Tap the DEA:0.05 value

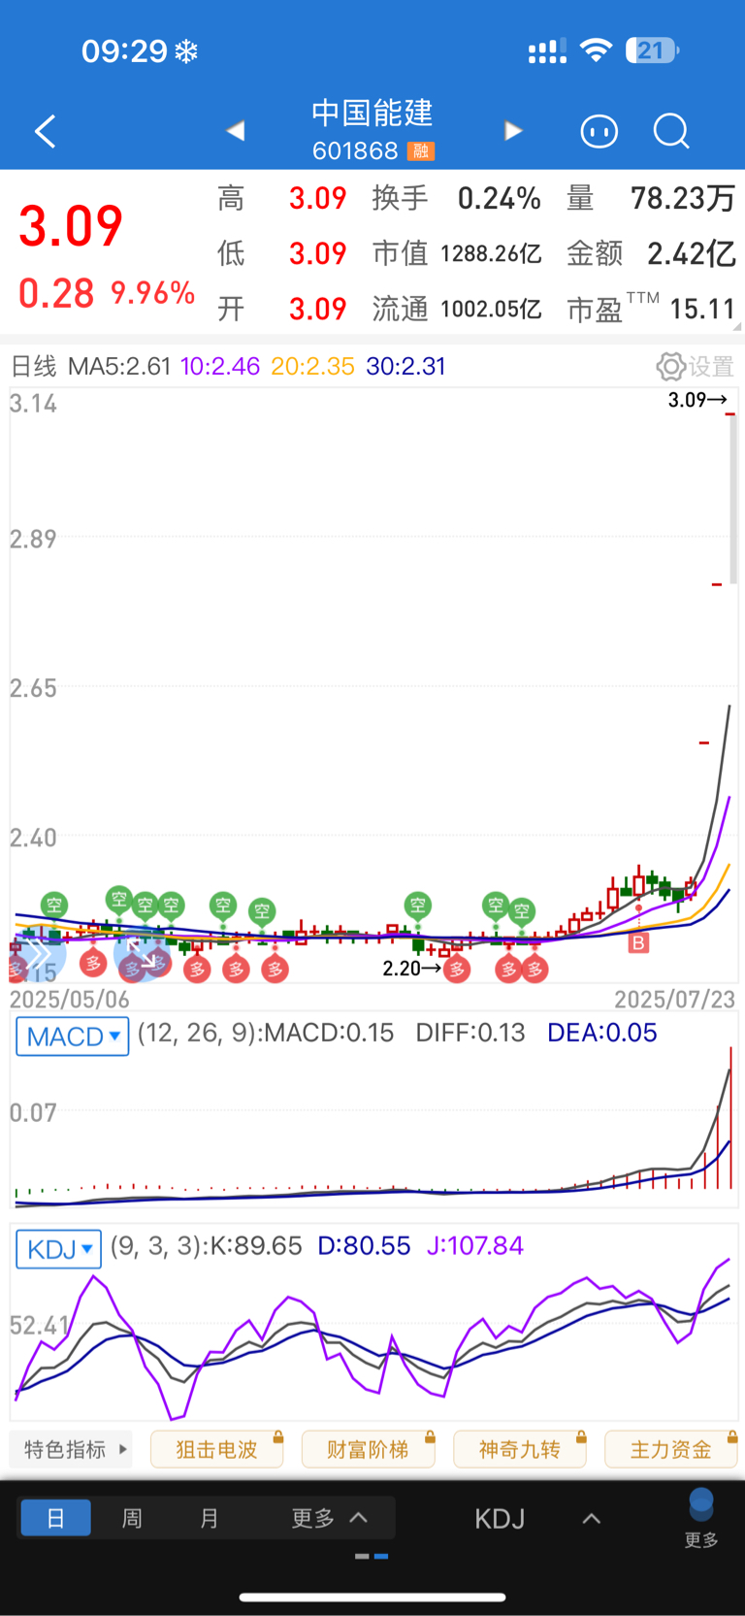point(601,1033)
